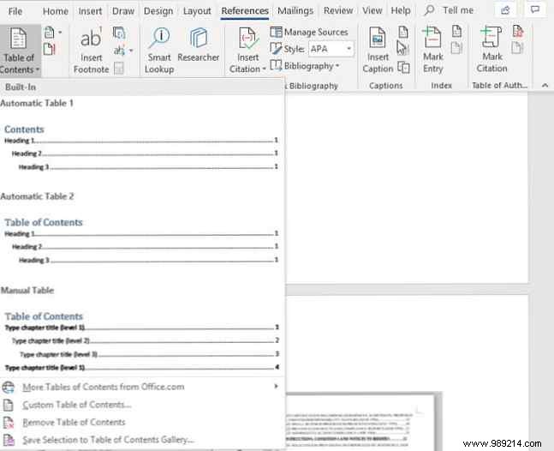
Task: Open the Smart Lookup tool
Action: [159, 51]
